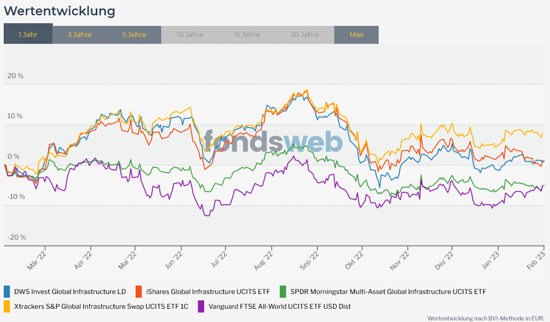This screenshot has height=322, width=550.
Task: Select the 1 Jahr time range tab
Action: [28, 35]
